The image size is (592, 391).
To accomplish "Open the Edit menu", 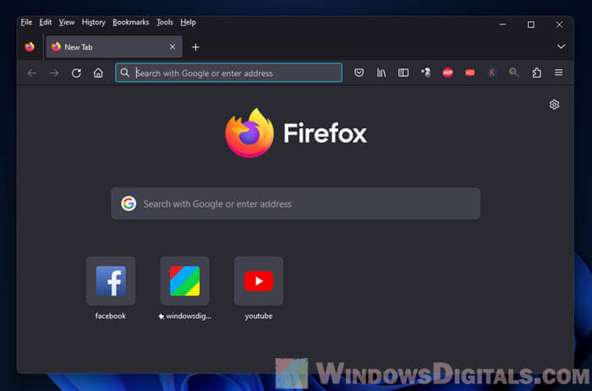I will (46, 22).
